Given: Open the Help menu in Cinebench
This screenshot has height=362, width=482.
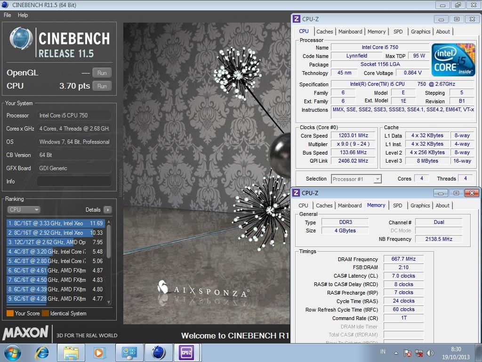Looking at the screenshot, I should (x=23, y=15).
